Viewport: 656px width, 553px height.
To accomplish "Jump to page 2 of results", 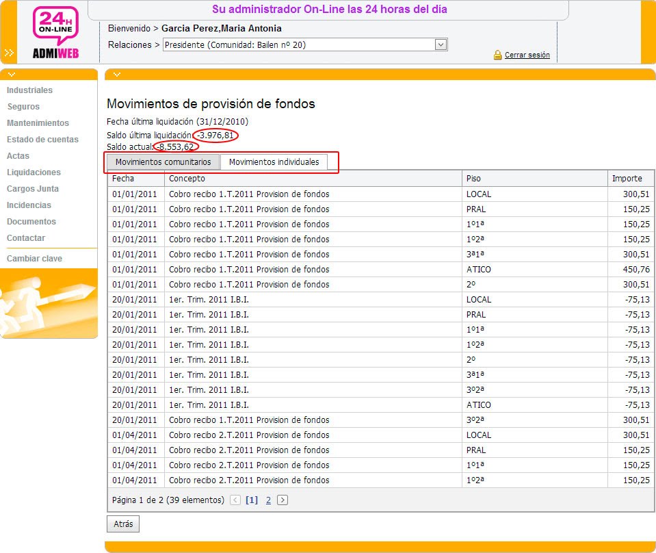I will click(x=268, y=500).
